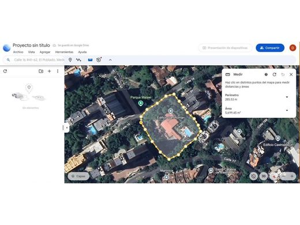Undo last point in Medir panel
The height and width of the screenshot is (225, 300).
(x=283, y=74)
